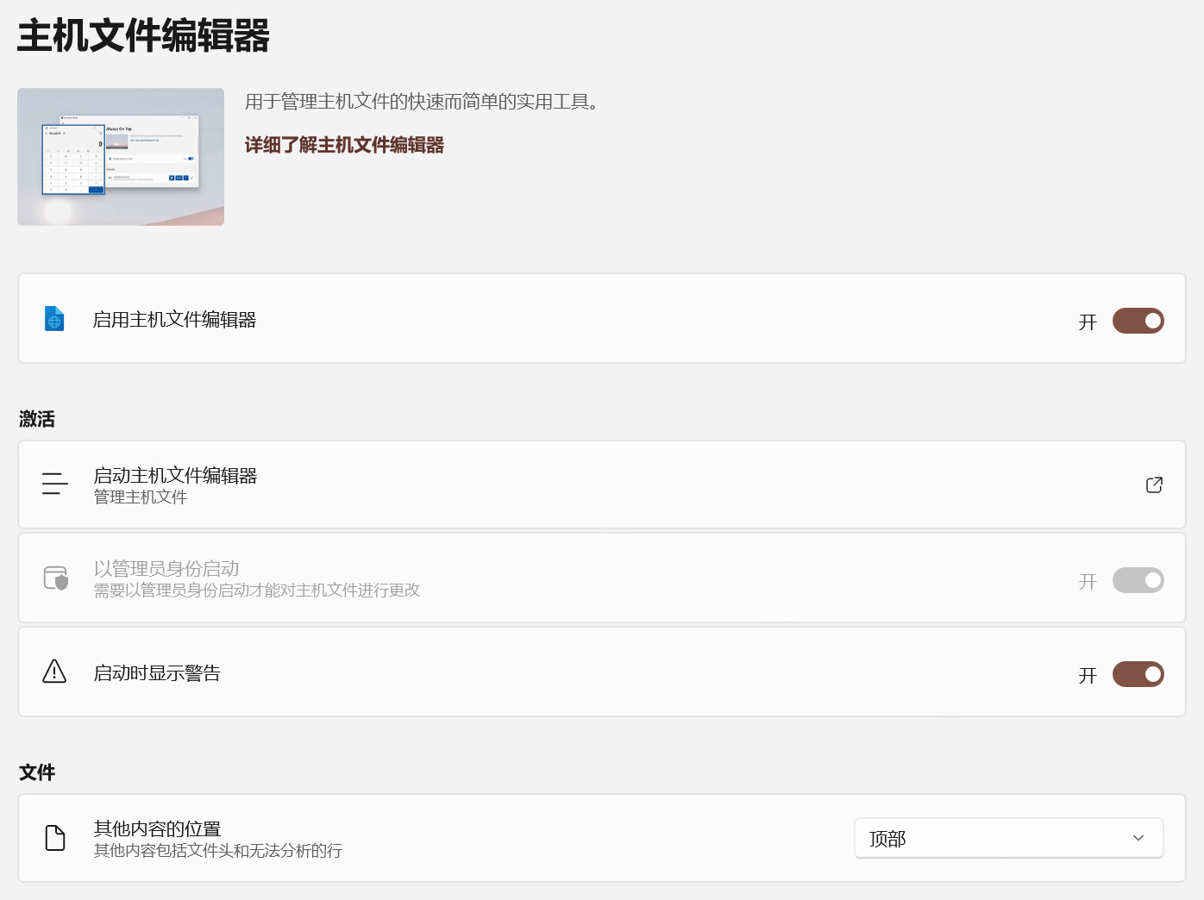
Task: Open the 详细了解主机文件编辑器 link
Action: (x=344, y=145)
